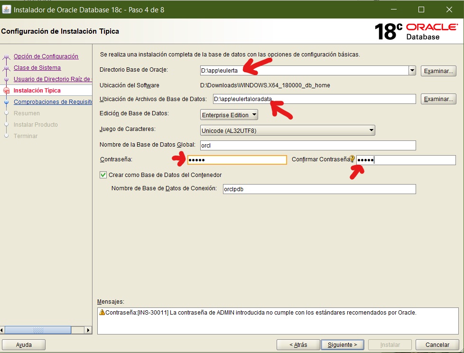Open Comprobaciones de Requisitos step
The width and height of the screenshot is (464, 353).
click(x=53, y=102)
